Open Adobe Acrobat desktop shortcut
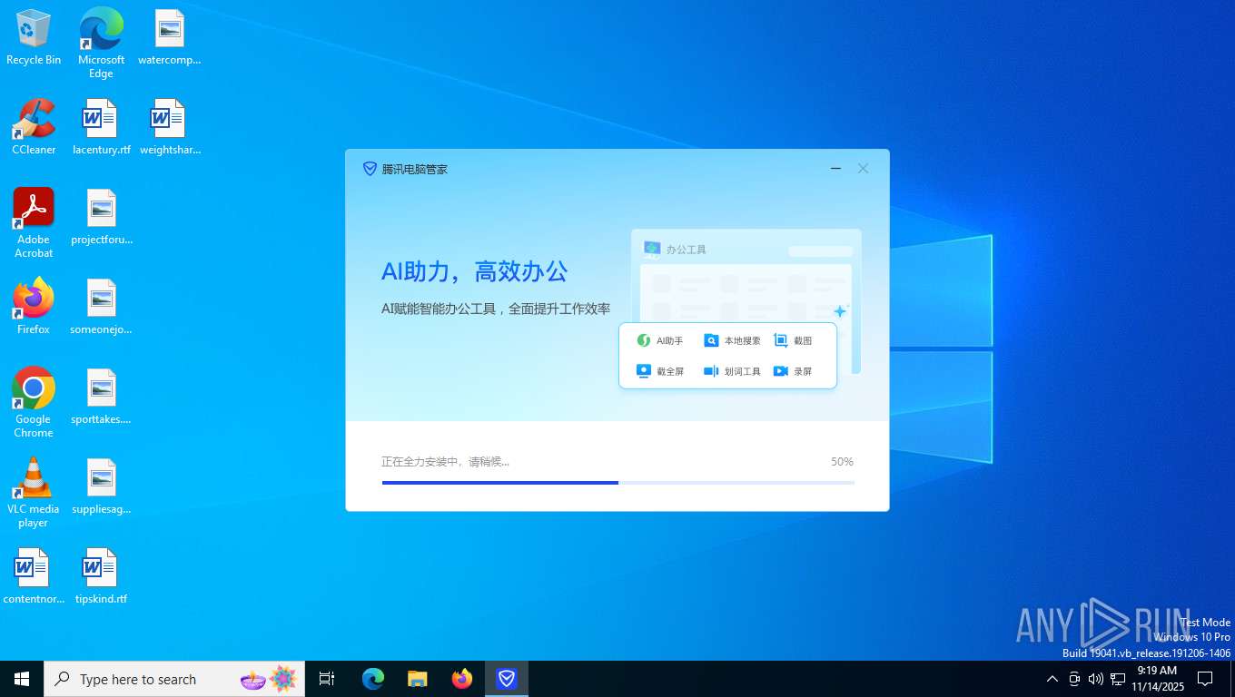The height and width of the screenshot is (697, 1235). click(x=34, y=223)
